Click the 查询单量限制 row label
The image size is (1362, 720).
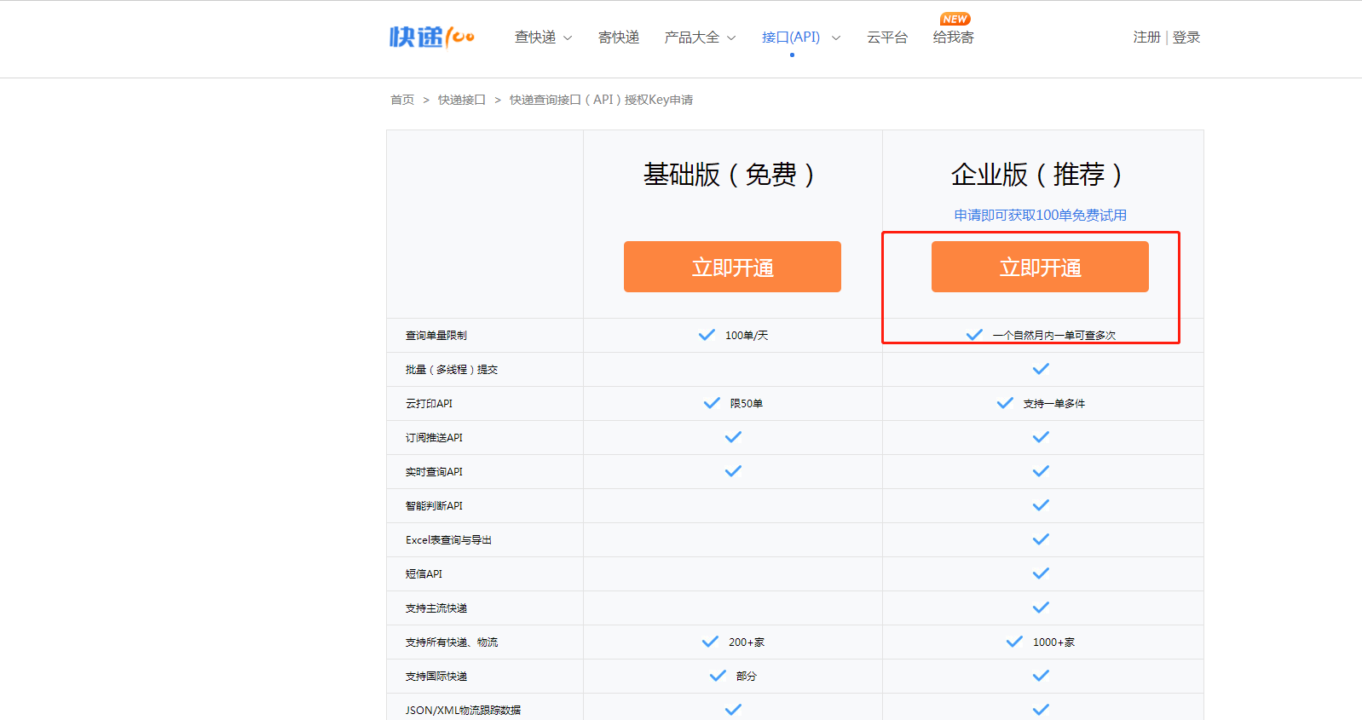pos(436,336)
